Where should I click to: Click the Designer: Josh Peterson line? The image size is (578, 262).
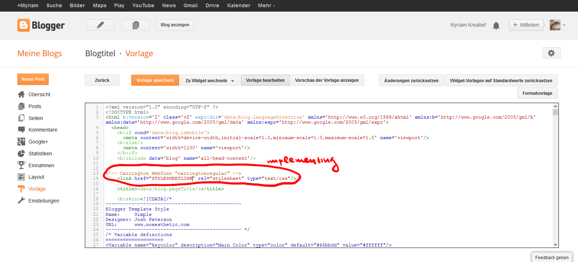pyautogui.click(x=139, y=219)
